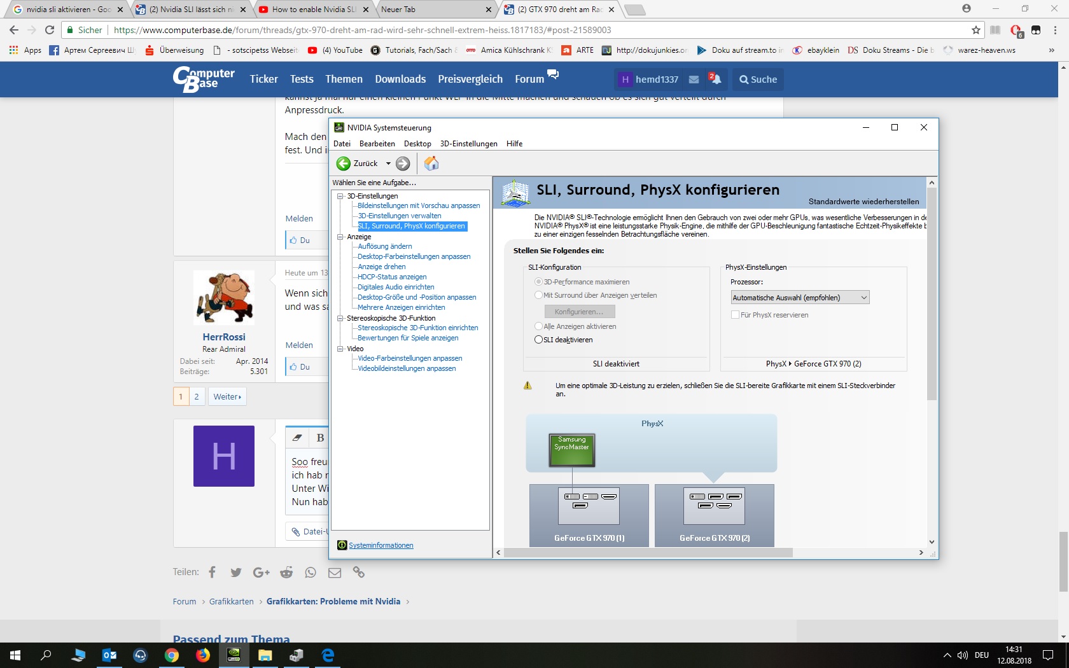Click the green Zurück back arrow icon
Viewport: 1069px width, 668px height.
[x=344, y=164]
